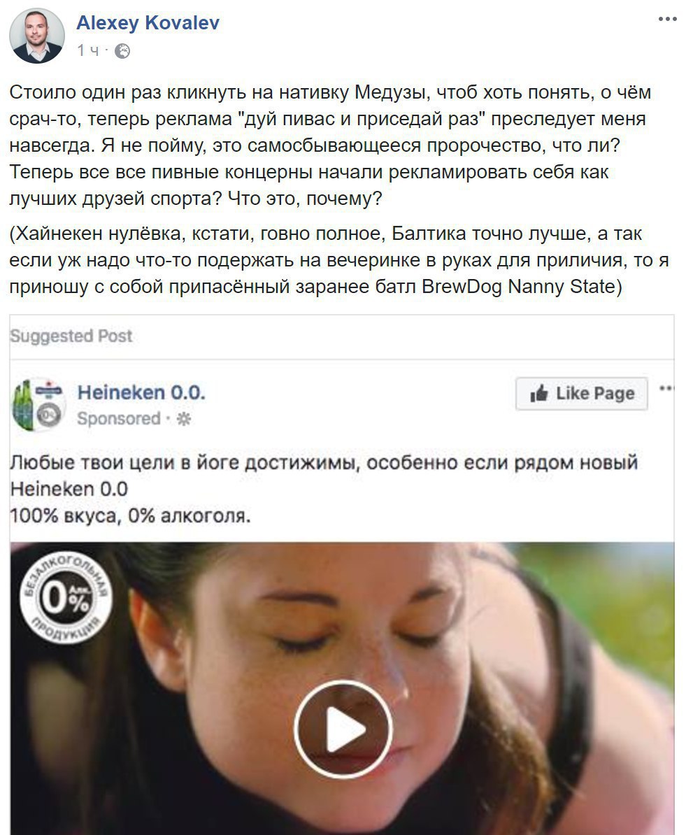Click the 0% alcohol badge on video

66,597
